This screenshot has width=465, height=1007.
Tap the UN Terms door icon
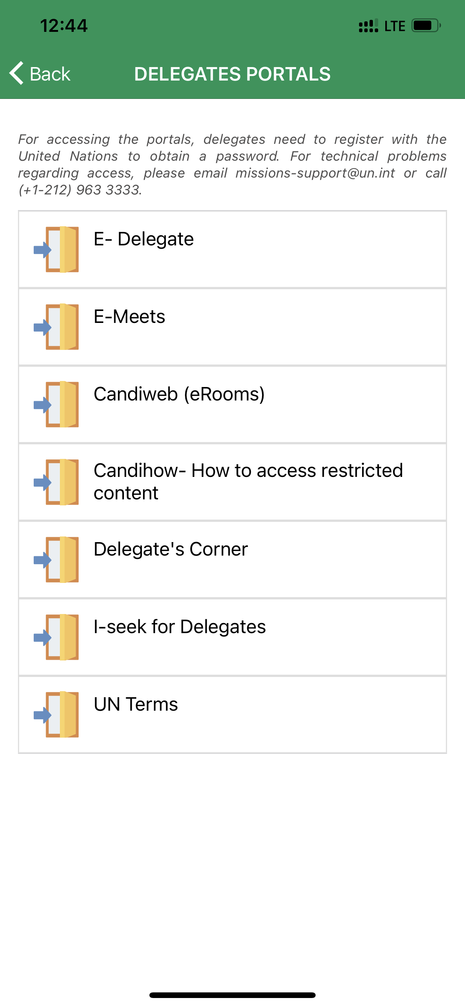tap(57, 714)
